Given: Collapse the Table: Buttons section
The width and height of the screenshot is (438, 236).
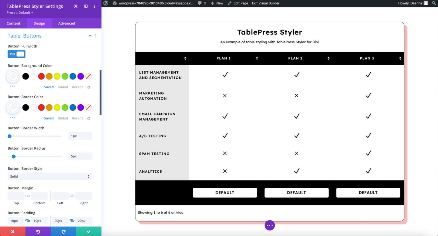Looking at the screenshot, I should point(90,36).
